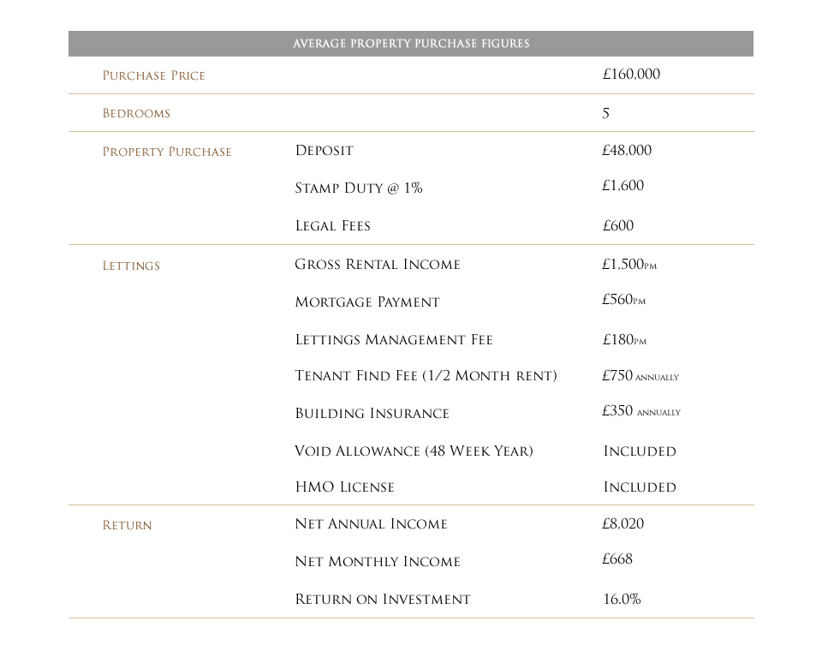Viewport: 822px width, 651px height.
Task: Click the Purchase Price label
Action: [154, 75]
